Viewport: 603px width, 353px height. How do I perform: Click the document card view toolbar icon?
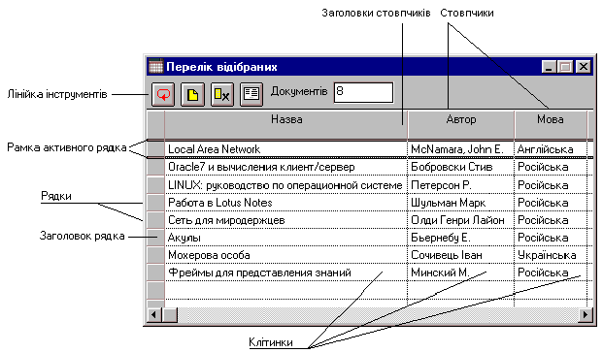pyautogui.click(x=251, y=94)
